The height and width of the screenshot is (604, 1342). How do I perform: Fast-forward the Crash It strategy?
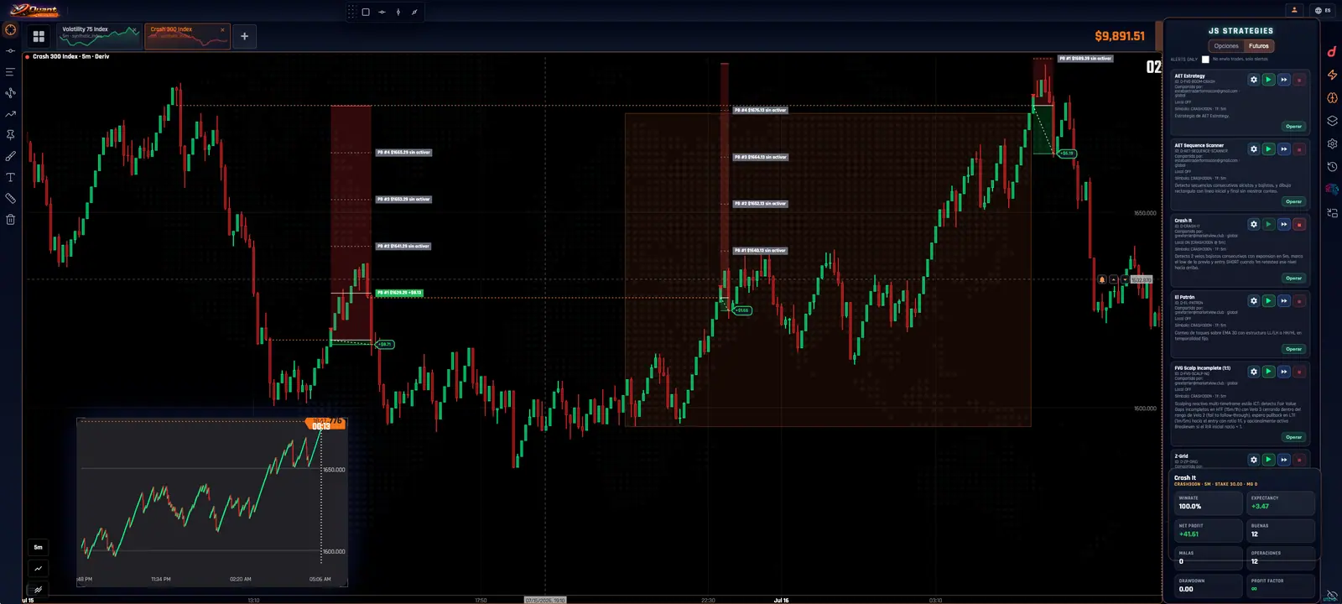[1283, 224]
